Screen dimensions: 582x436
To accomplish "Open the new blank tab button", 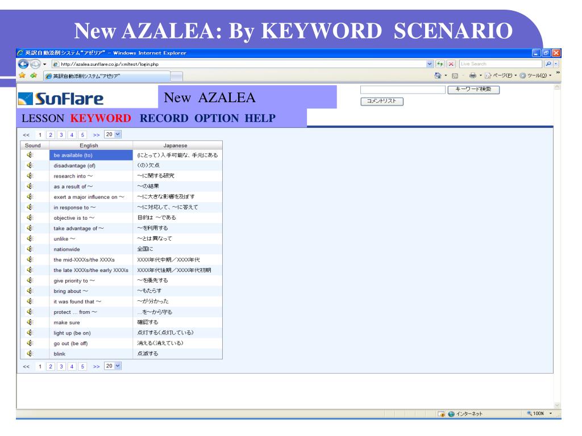I will click(176, 77).
